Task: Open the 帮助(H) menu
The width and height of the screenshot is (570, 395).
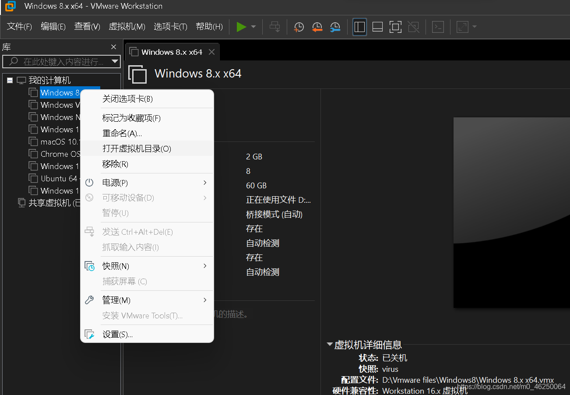Action: tap(209, 27)
